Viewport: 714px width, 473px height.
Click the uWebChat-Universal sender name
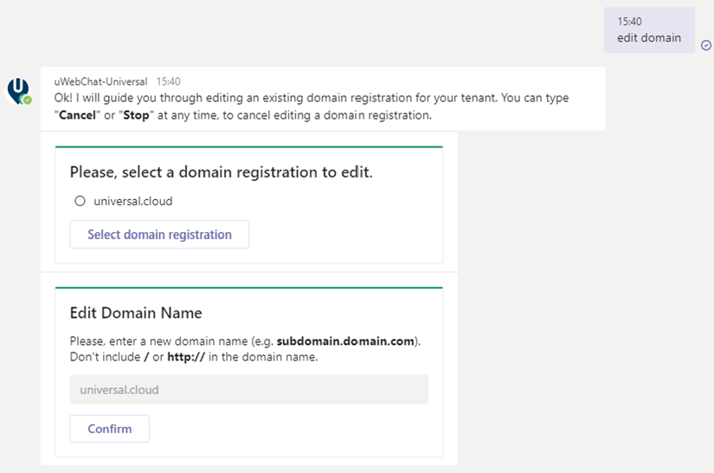(100, 81)
